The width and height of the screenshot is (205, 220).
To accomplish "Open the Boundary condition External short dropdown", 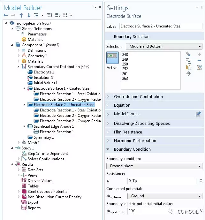I will point(154,166).
